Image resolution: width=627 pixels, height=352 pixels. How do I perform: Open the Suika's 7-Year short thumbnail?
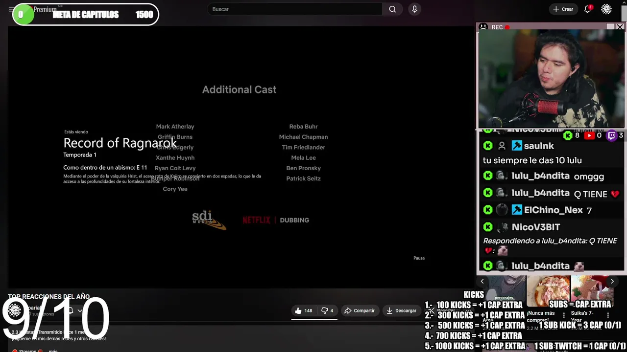(x=592, y=291)
